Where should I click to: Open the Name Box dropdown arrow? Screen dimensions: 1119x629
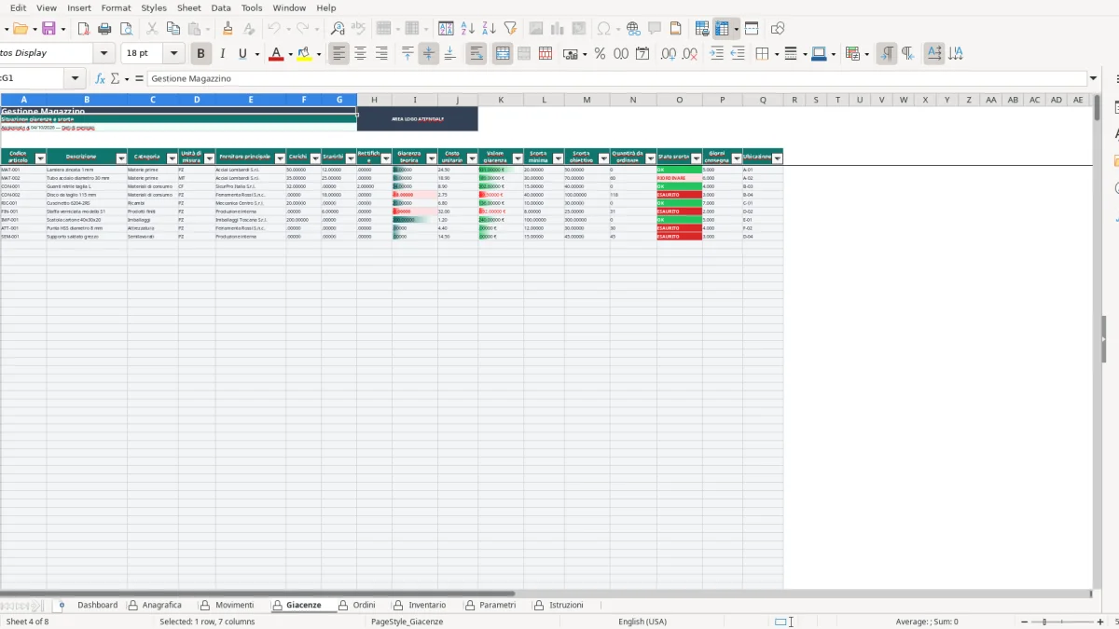(x=75, y=79)
